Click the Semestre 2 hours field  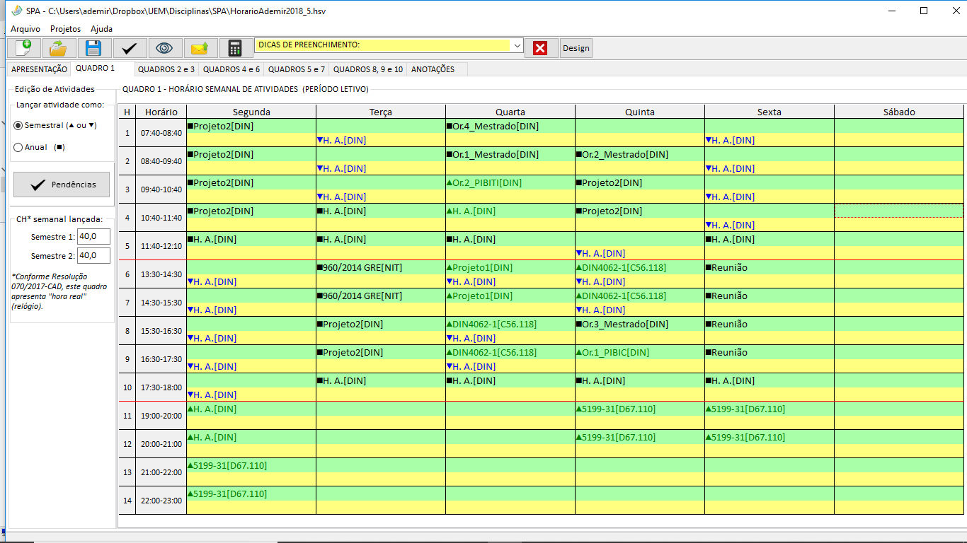click(x=93, y=255)
